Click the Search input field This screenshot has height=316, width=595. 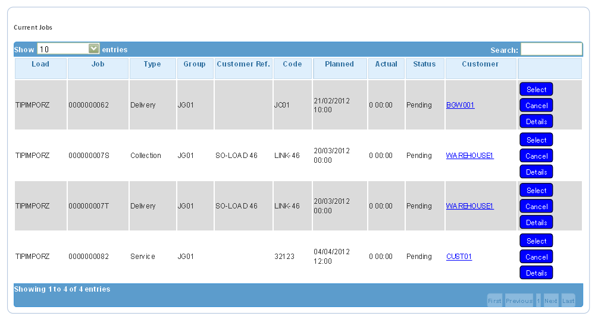552,49
